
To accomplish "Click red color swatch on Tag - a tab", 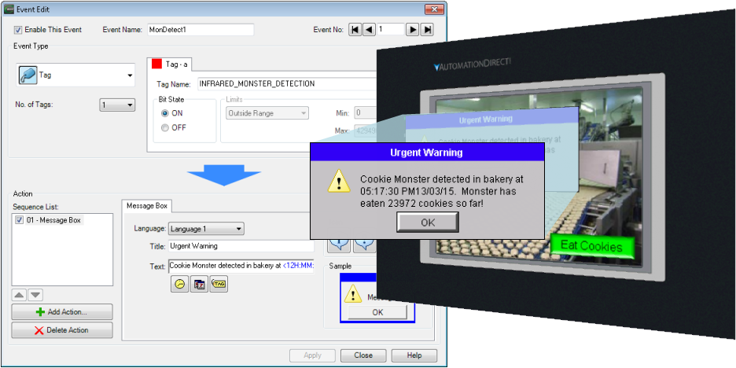I will pyautogui.click(x=156, y=64).
